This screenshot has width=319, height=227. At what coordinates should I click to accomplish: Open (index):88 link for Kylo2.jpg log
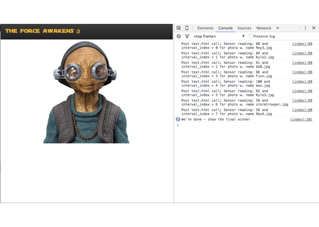(x=302, y=53)
